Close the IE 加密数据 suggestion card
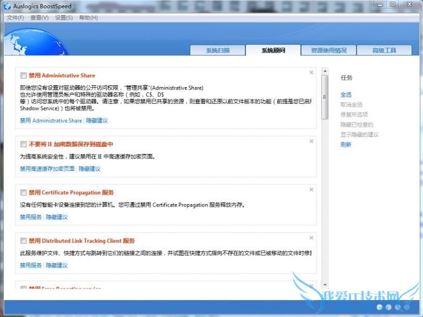The width and height of the screenshot is (423, 317). pos(311,141)
